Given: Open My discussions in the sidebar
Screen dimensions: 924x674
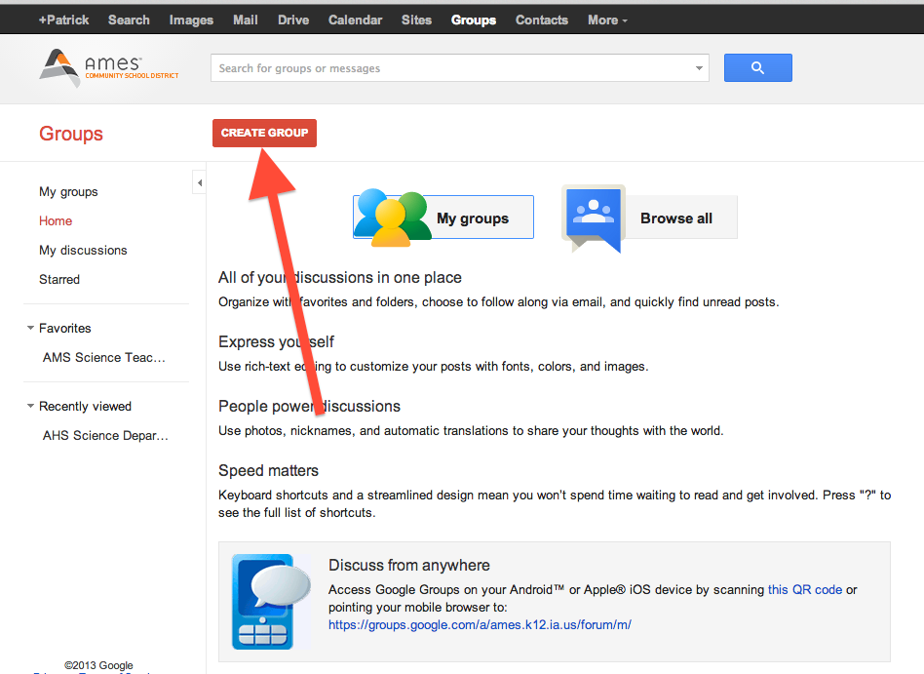Looking at the screenshot, I should point(83,250).
